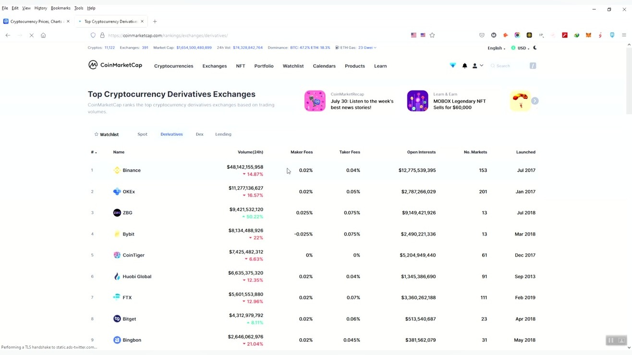Open the NFT nav link
The width and height of the screenshot is (632, 355).
point(241,66)
